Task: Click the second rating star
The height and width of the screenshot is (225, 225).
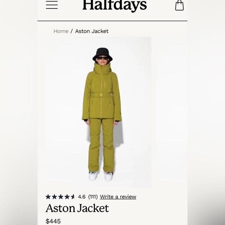Action: pos(54,197)
